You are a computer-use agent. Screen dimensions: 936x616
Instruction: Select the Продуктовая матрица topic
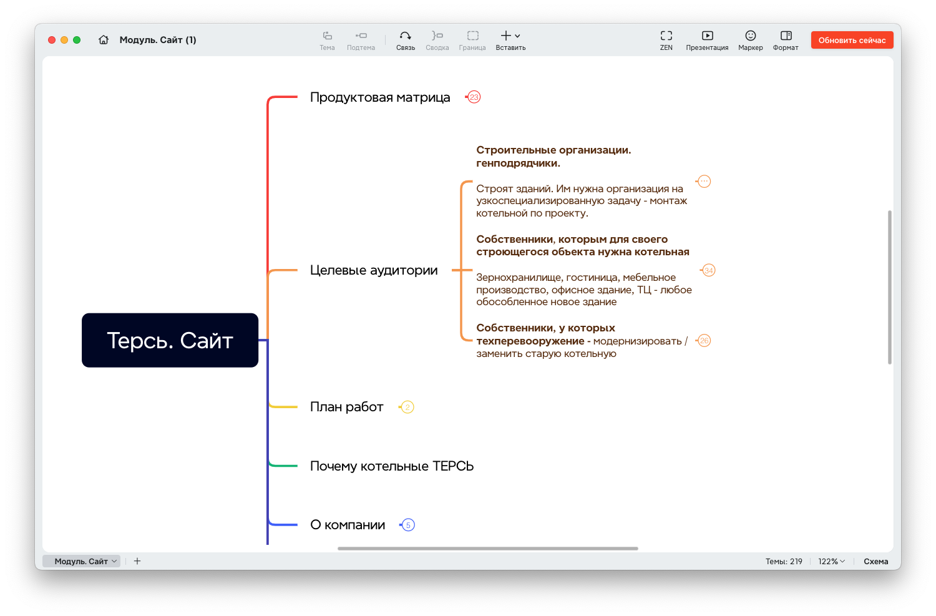tap(380, 97)
